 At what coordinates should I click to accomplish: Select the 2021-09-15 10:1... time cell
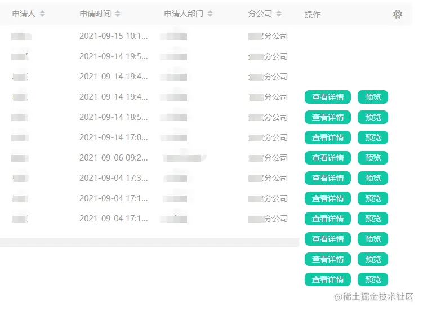pos(114,36)
